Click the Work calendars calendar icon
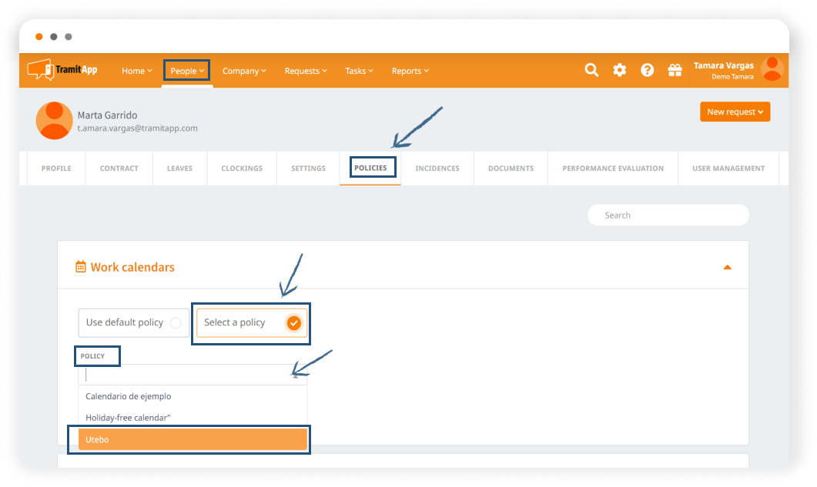 click(x=81, y=267)
